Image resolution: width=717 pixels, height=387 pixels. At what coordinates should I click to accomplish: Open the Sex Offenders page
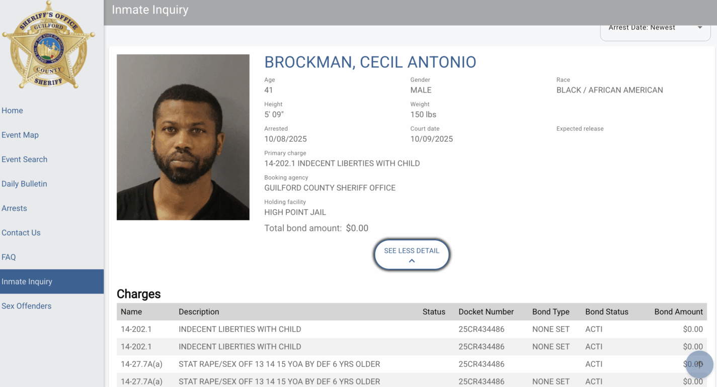point(27,306)
